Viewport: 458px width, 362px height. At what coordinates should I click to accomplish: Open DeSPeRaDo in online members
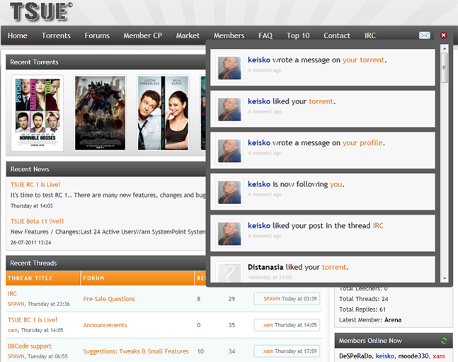355,356
